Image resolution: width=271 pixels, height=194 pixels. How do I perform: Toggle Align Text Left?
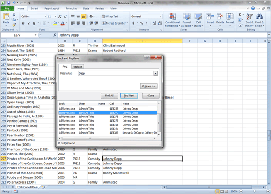[x=72, y=23]
